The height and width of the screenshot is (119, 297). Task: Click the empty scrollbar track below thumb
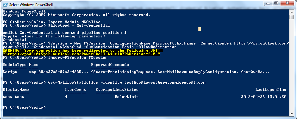click(292, 66)
